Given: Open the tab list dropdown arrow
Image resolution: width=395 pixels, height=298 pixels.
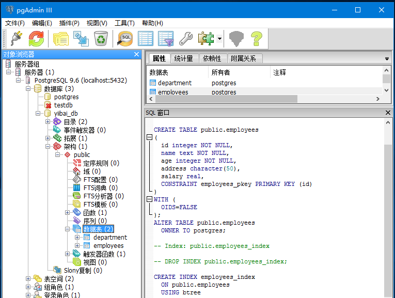Looking at the screenshot, I should (387, 59).
